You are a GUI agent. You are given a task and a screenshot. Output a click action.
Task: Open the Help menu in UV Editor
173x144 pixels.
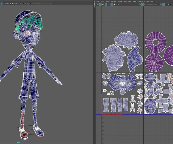(152, 1)
